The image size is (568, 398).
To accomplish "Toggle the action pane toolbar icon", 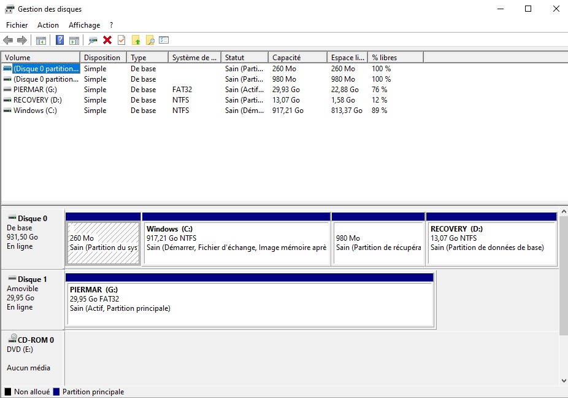I will click(74, 41).
